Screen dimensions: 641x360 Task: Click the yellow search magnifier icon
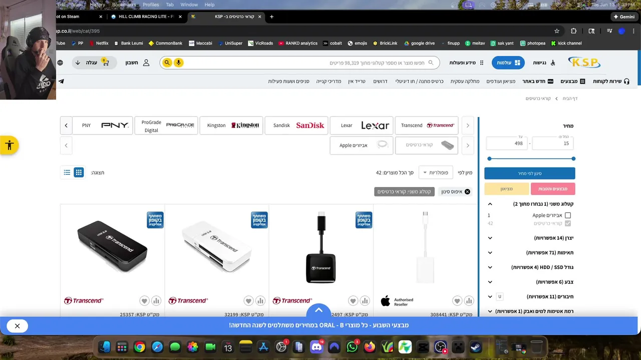point(167,62)
